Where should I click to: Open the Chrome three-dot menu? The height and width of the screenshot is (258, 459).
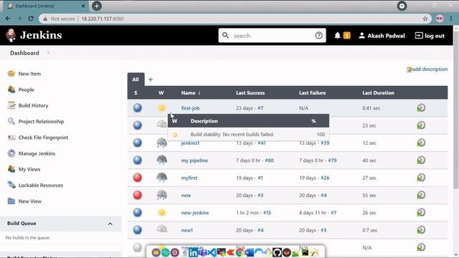451,19
